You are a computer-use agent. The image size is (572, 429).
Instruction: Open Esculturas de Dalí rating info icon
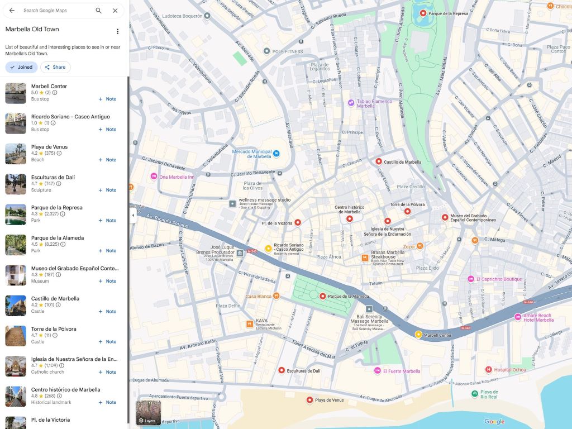59,183
